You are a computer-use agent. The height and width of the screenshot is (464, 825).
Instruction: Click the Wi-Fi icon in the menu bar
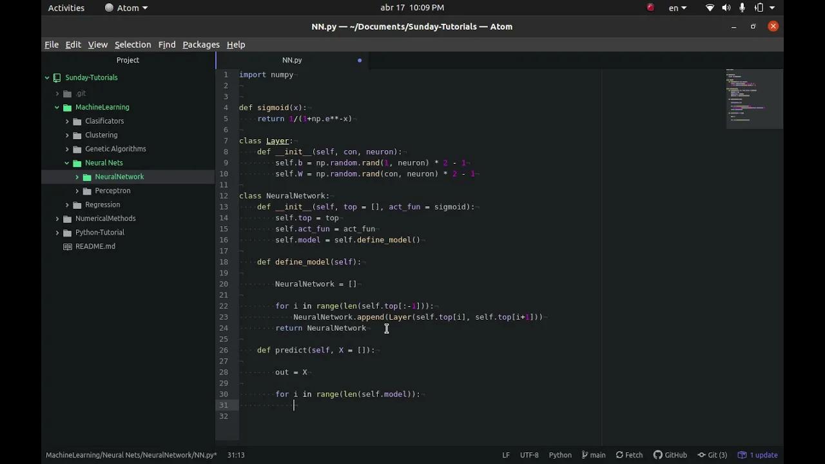[710, 7]
